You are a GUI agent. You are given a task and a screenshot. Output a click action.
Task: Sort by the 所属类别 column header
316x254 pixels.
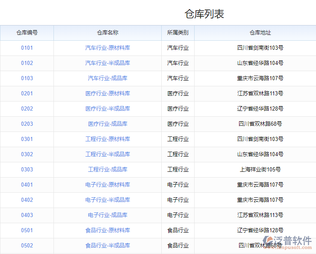(178, 32)
